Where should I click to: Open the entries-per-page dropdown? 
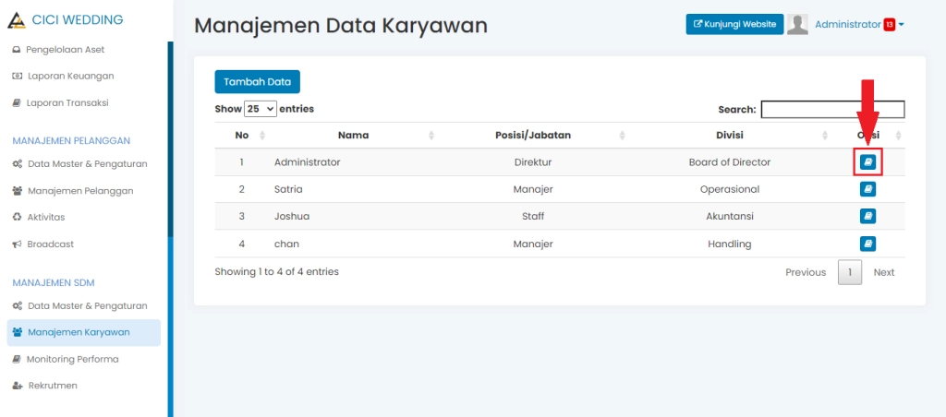pos(260,109)
